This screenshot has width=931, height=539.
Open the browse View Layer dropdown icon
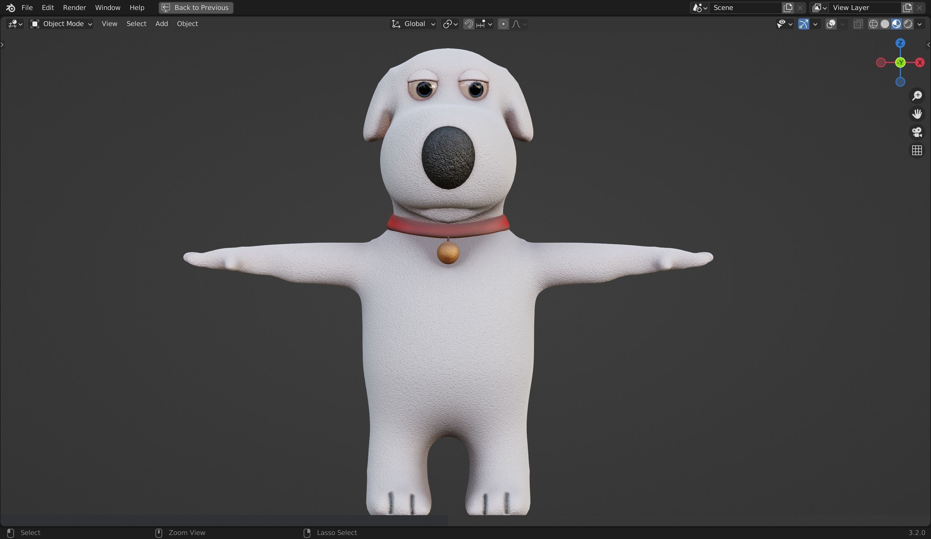[x=819, y=8]
